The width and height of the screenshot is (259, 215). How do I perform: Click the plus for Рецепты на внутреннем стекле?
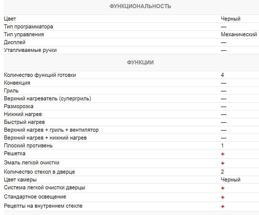[223, 206]
